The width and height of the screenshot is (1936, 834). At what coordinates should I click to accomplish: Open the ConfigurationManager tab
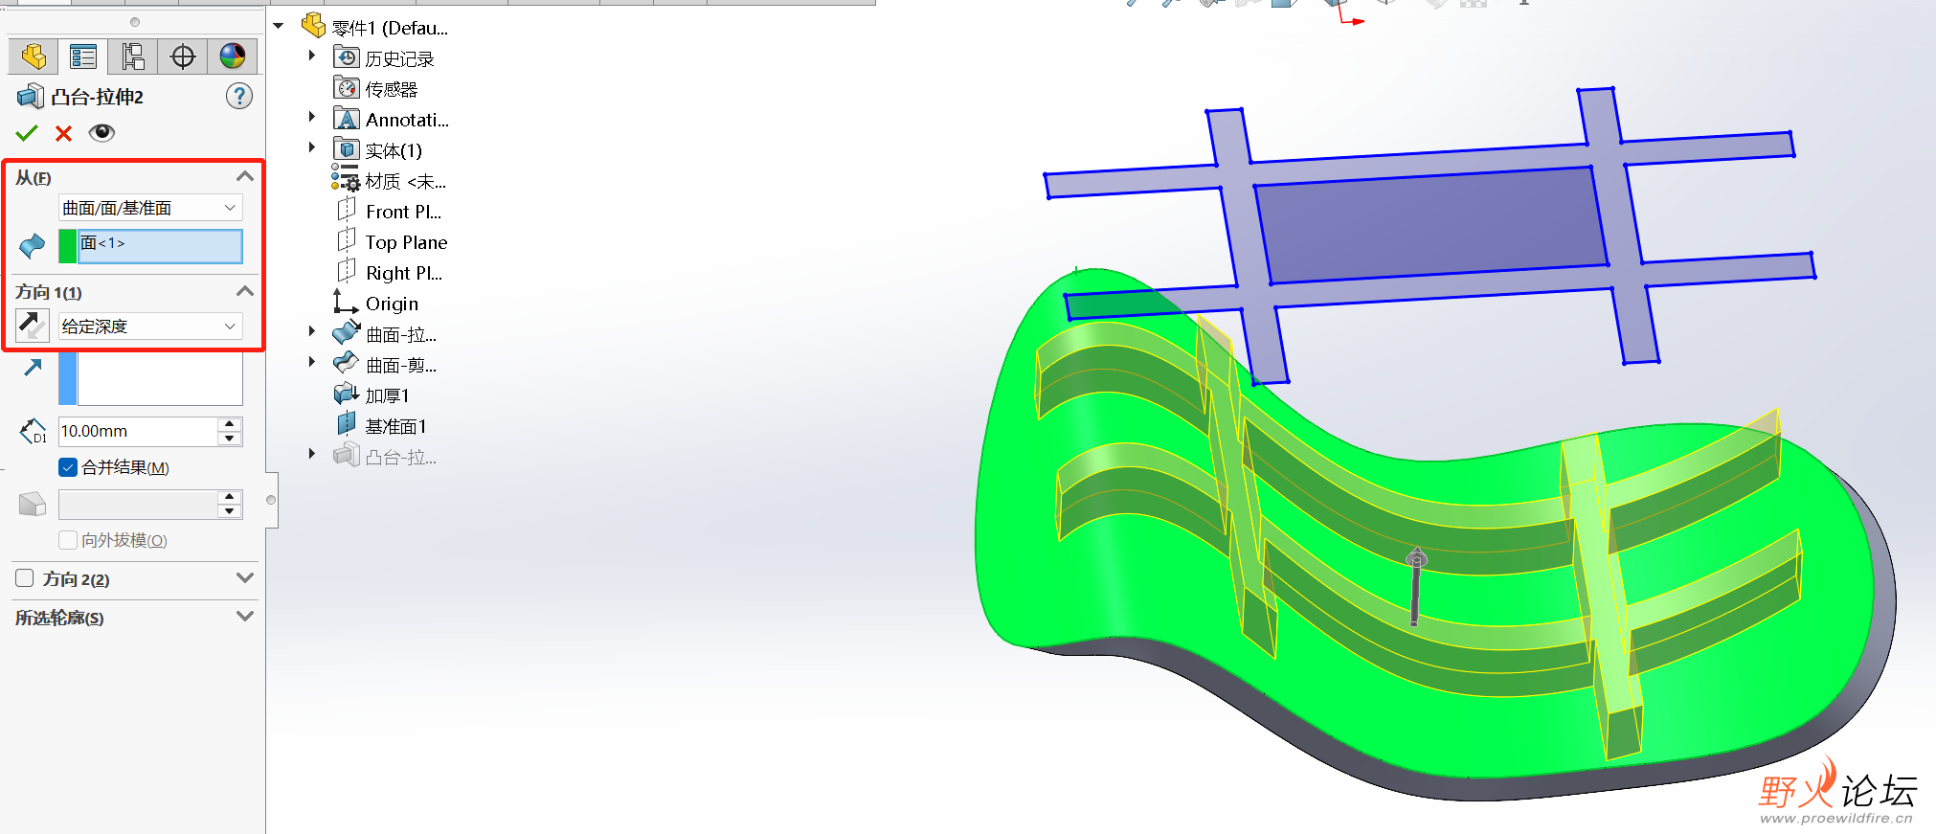pyautogui.click(x=133, y=56)
